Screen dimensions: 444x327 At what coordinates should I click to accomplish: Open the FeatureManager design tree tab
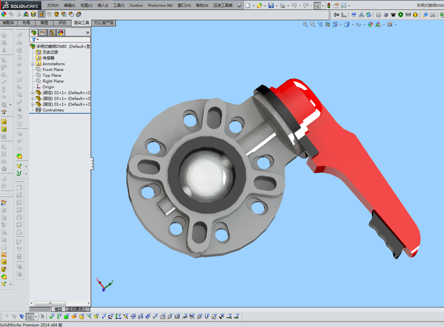[34, 33]
